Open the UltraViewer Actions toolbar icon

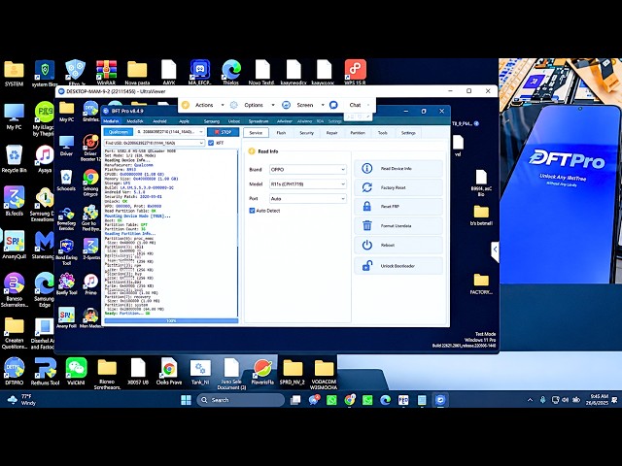pos(186,105)
